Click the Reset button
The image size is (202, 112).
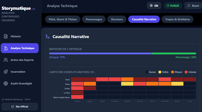tap(193, 6)
